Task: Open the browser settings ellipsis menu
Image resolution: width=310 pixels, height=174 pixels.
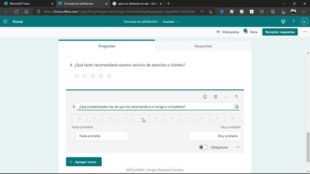Action: tap(304, 12)
